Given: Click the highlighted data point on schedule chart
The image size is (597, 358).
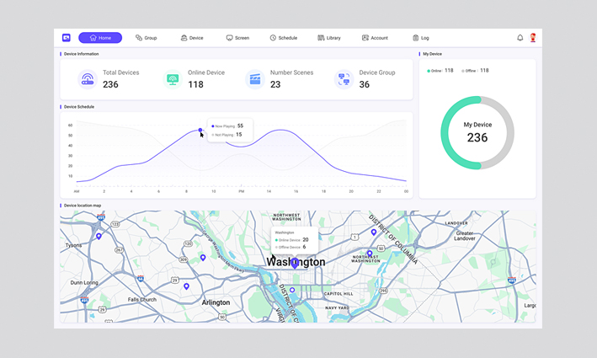Looking at the screenshot, I should [200, 130].
